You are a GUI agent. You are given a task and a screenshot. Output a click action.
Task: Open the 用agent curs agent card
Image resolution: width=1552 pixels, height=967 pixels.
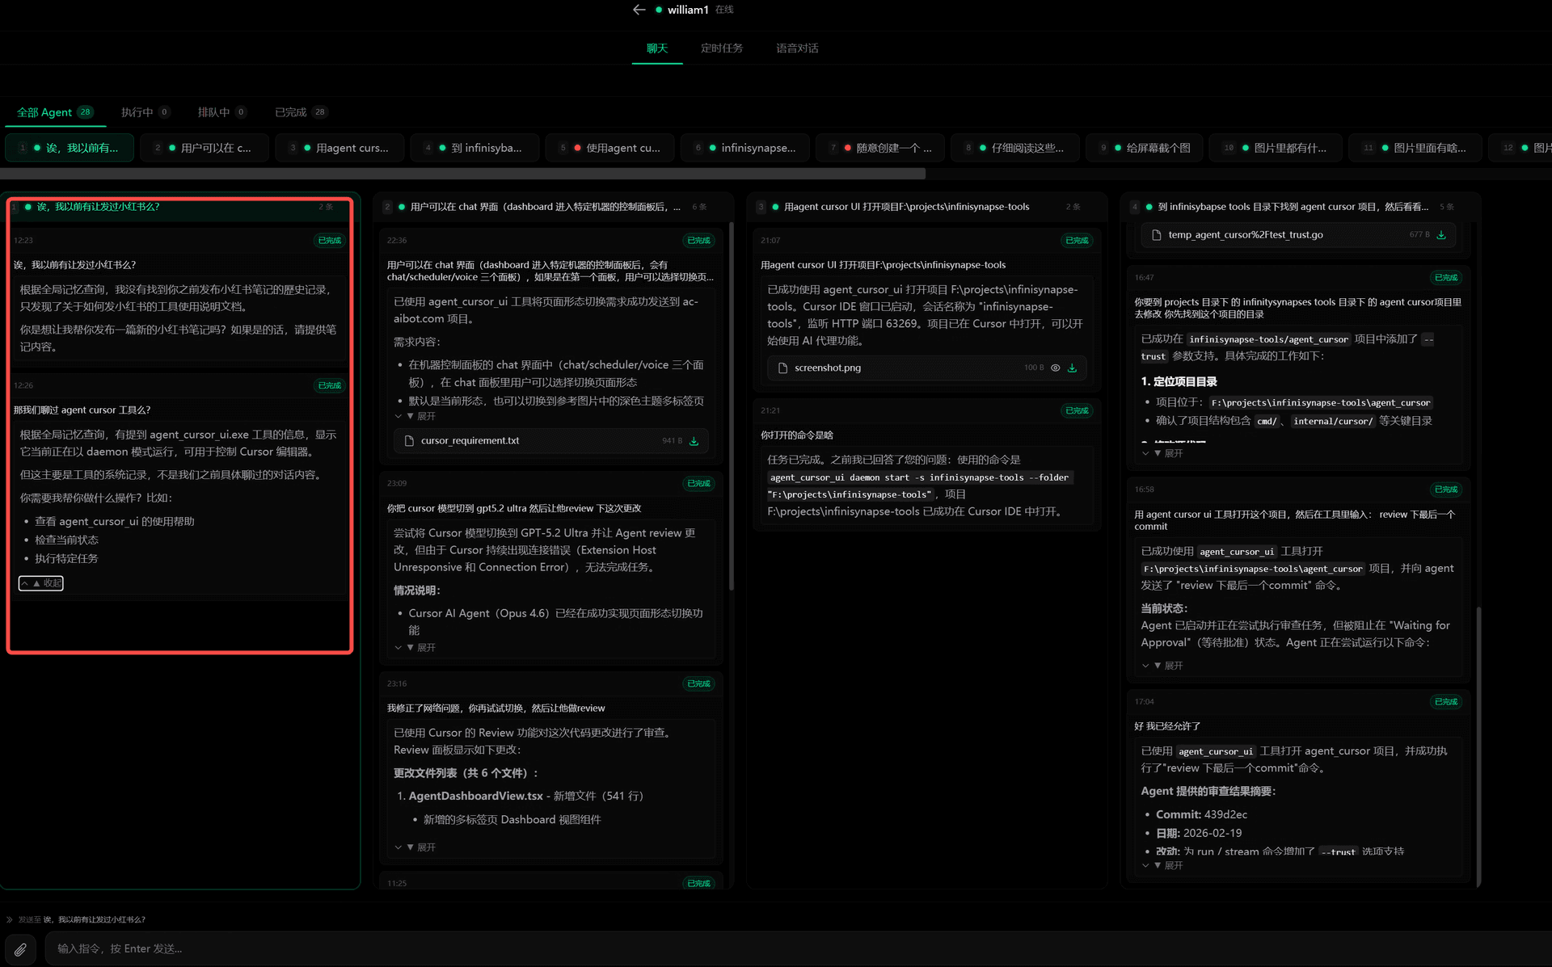click(339, 147)
